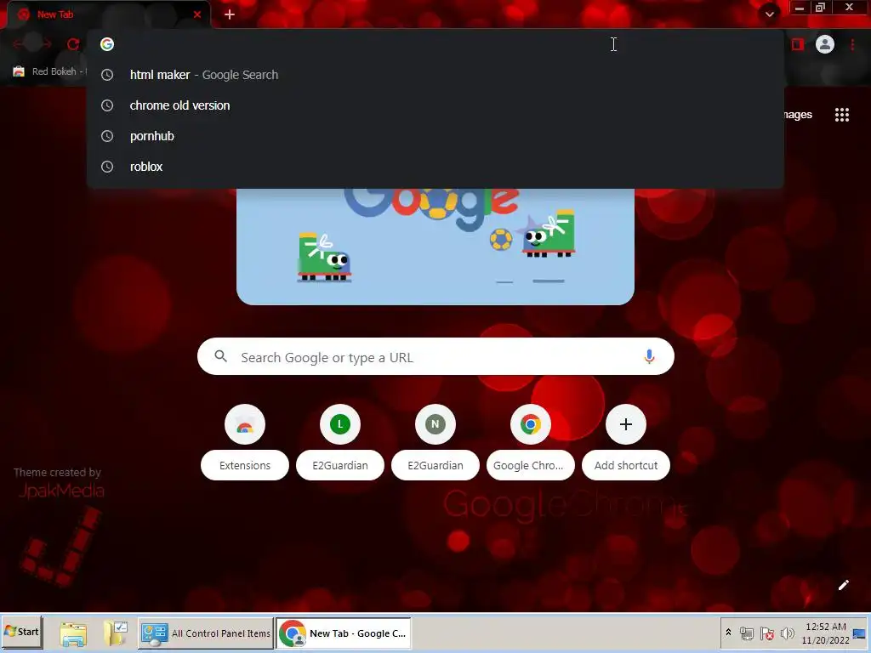Open the Chrome three-dot menu
This screenshot has width=871, height=653.
852,44
